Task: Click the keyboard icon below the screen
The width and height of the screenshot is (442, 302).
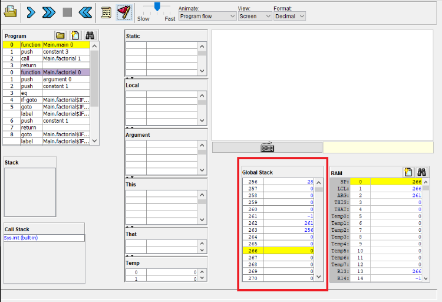Action: (x=267, y=147)
